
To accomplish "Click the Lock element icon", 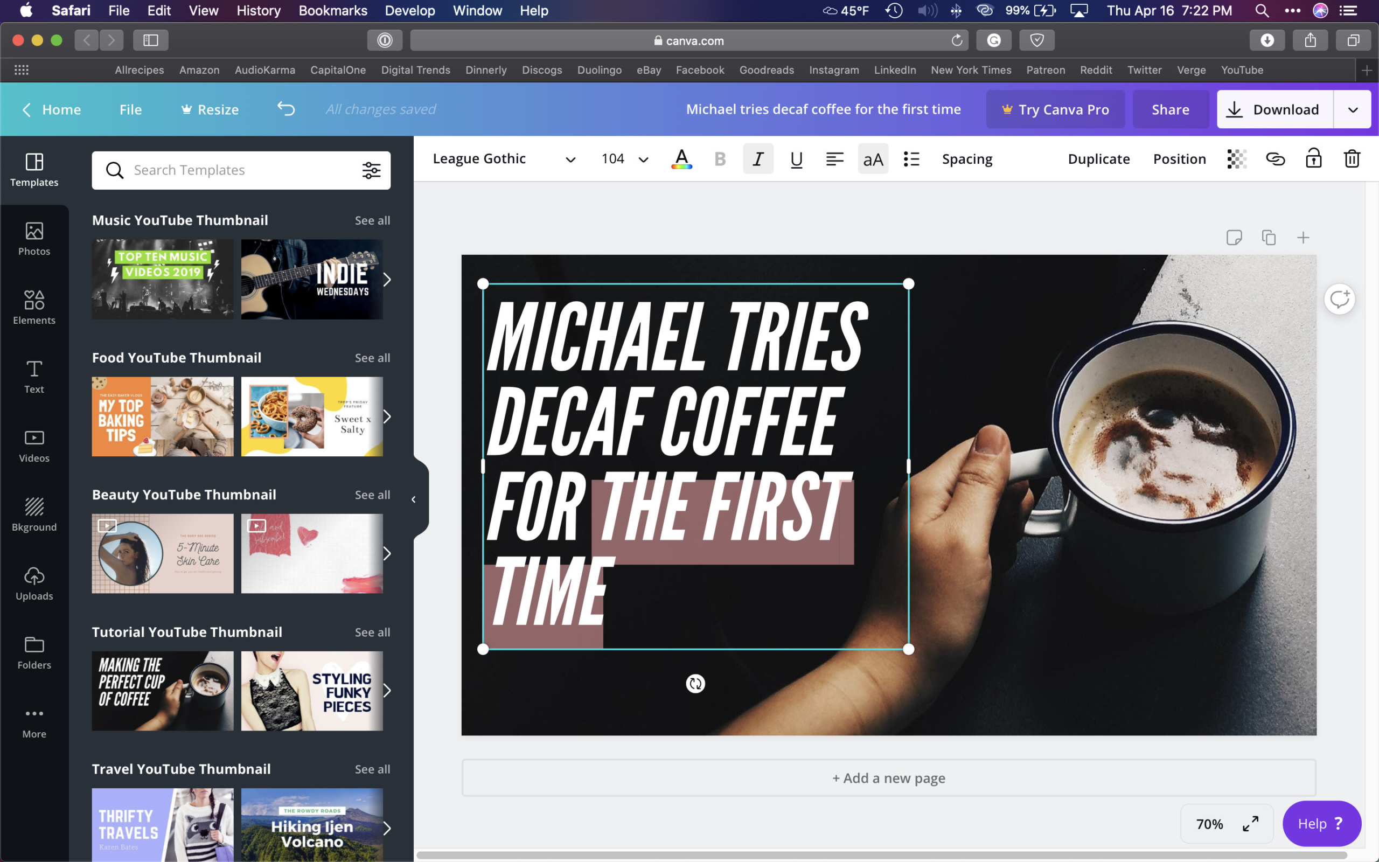I will (x=1313, y=159).
